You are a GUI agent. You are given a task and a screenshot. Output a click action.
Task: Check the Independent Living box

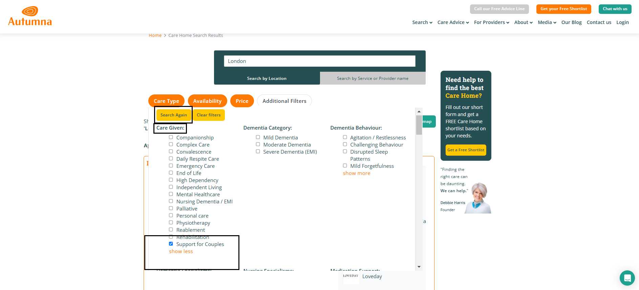tap(171, 187)
